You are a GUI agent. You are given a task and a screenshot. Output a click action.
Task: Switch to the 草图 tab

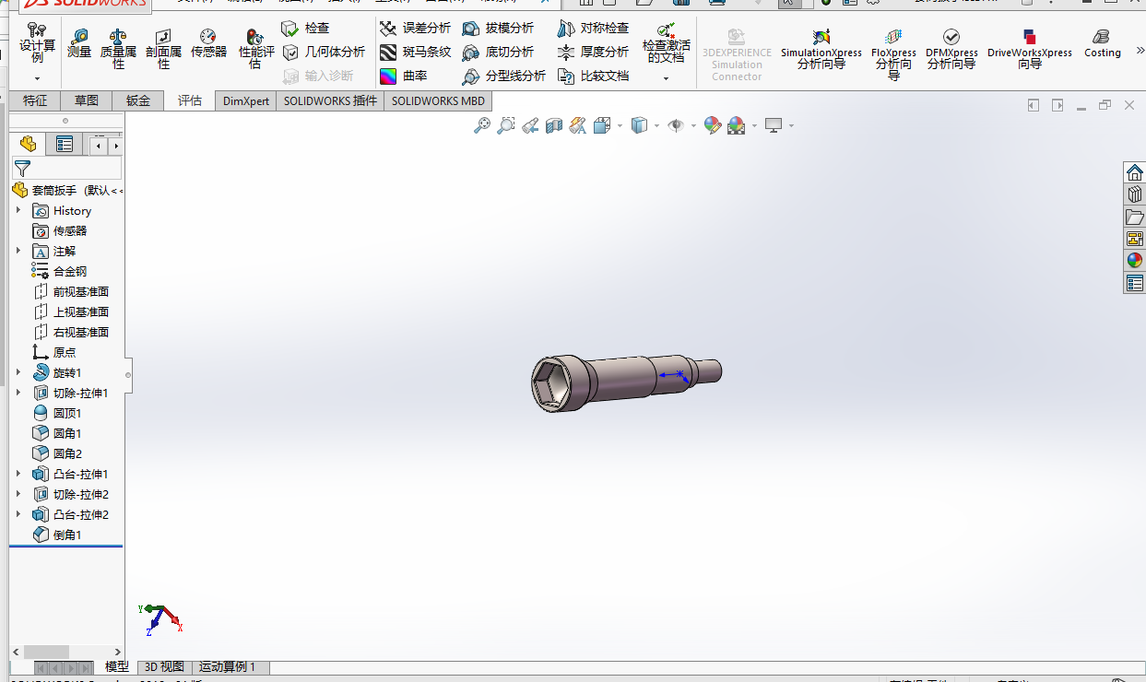click(x=87, y=101)
